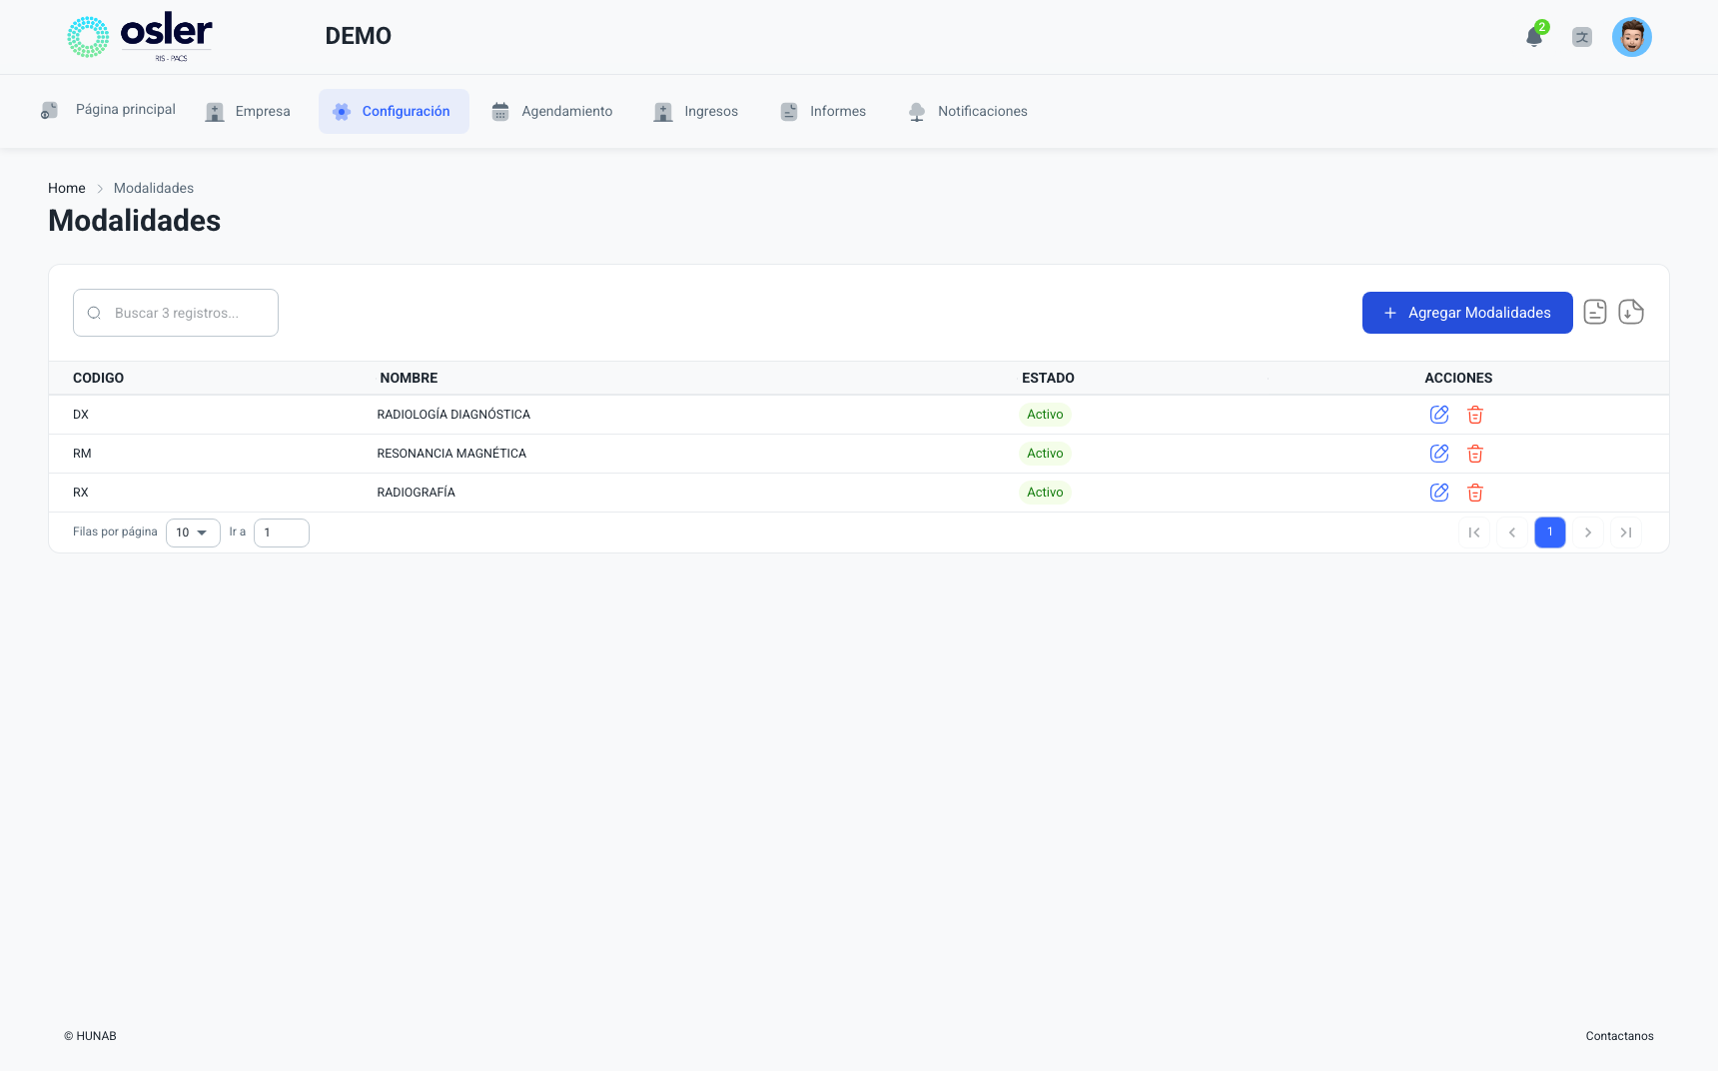Viewport: 1718px width, 1071px height.
Task: Click the osler logo
Action: point(140,37)
